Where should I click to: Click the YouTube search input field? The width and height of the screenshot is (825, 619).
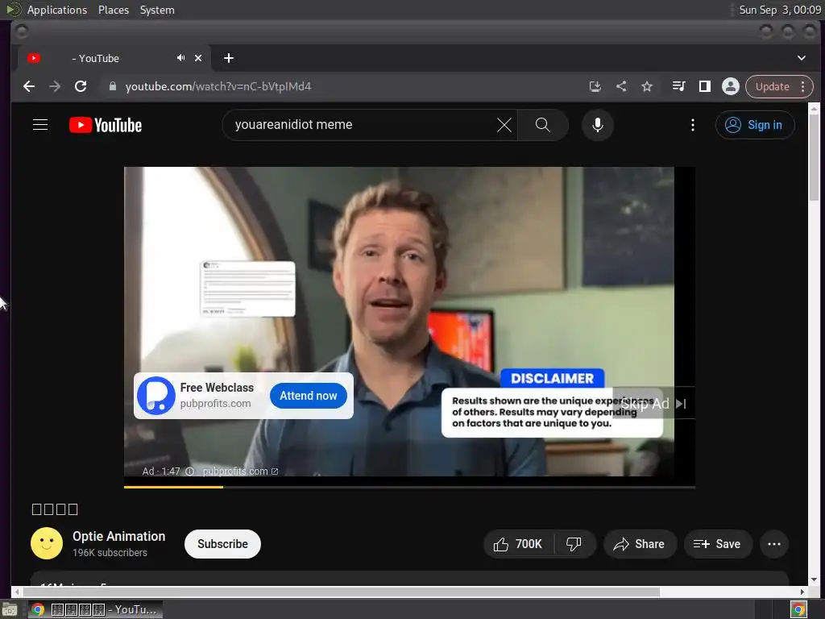click(x=359, y=125)
